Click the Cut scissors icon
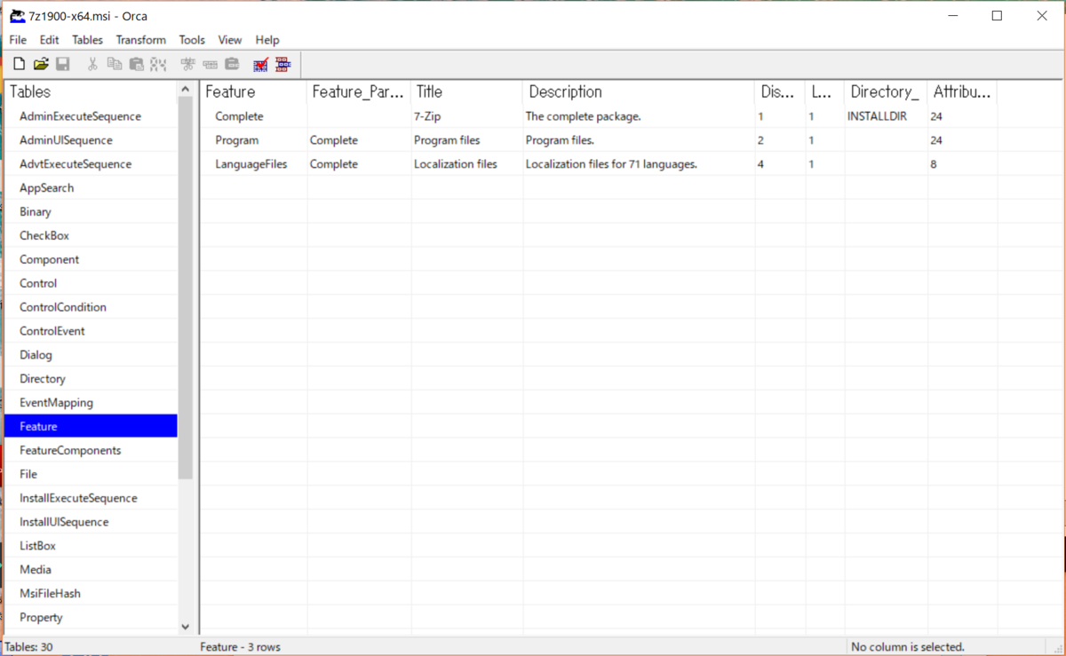The width and height of the screenshot is (1066, 656). point(92,64)
